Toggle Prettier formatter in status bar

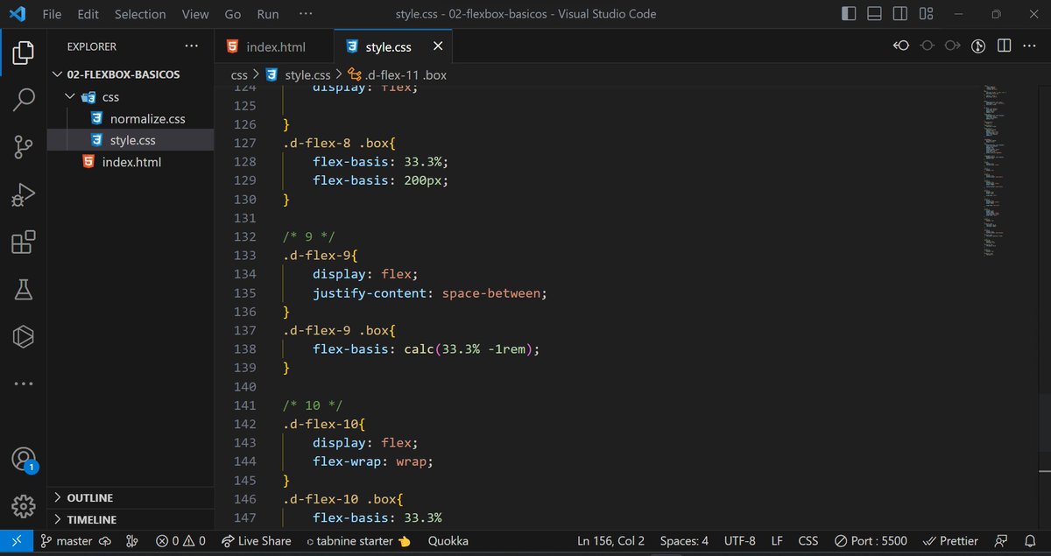[950, 541]
